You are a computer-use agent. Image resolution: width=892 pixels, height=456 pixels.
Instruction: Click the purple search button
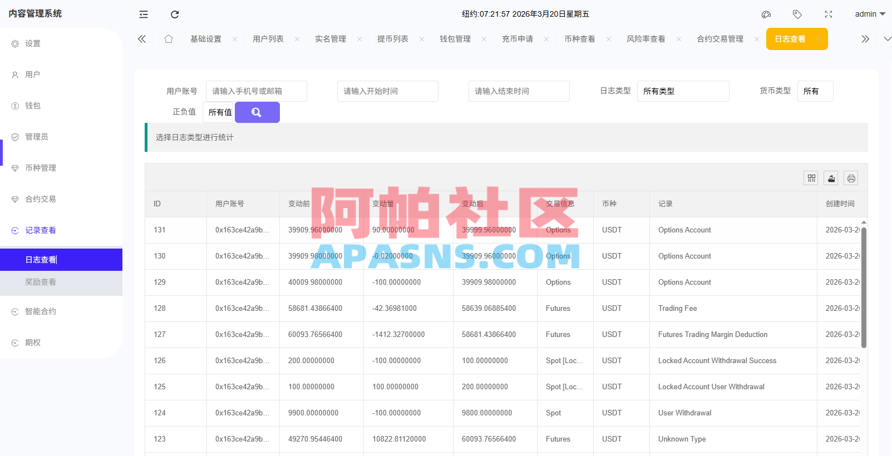click(x=257, y=112)
